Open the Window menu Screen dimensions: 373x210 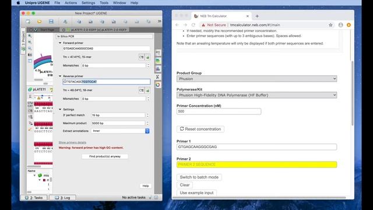click(x=119, y=3)
